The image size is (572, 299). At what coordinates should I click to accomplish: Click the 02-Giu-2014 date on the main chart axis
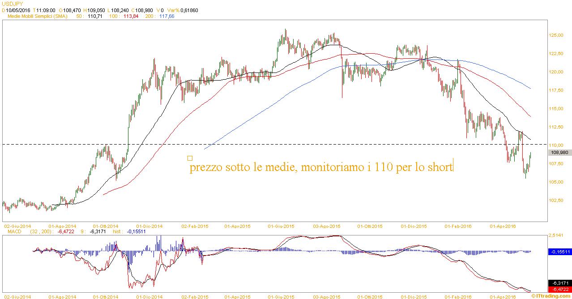pos(18,226)
